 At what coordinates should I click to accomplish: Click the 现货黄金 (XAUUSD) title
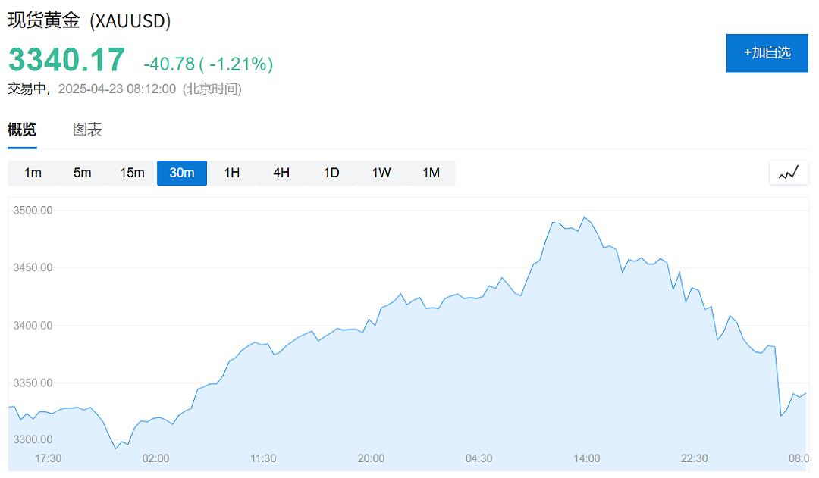coord(89,20)
